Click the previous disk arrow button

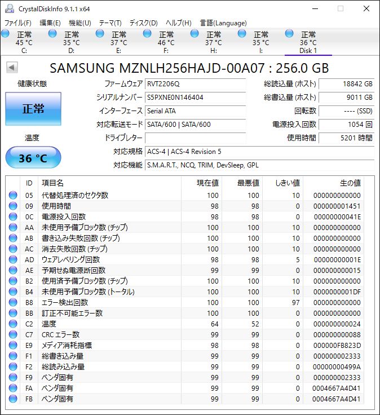pos(12,68)
